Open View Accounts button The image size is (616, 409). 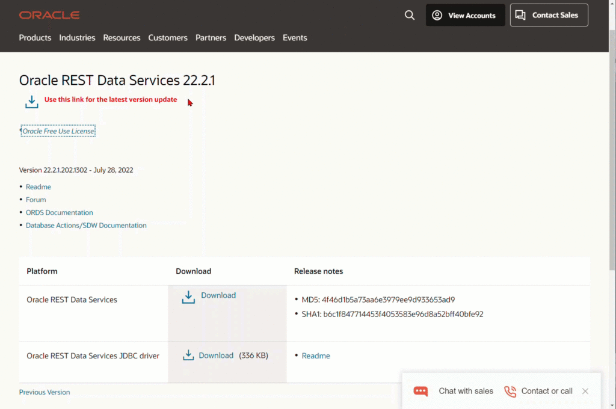465,16
